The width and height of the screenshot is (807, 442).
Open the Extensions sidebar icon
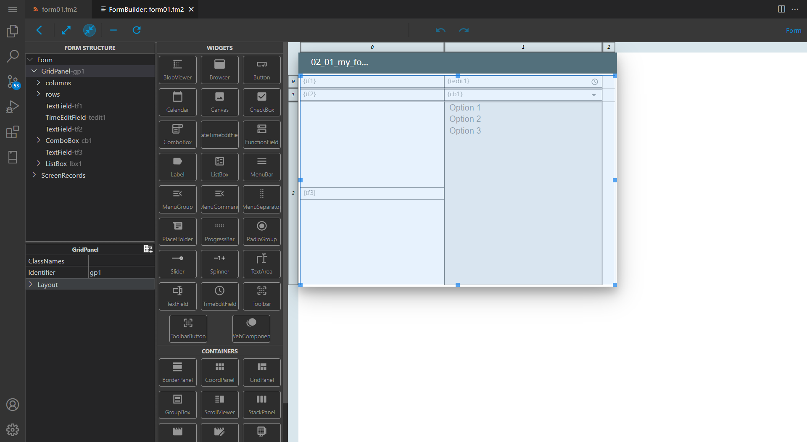(x=13, y=132)
